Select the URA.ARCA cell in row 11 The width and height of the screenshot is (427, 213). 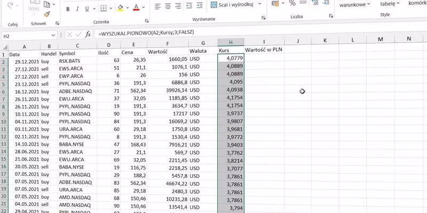pyautogui.click(x=77, y=129)
